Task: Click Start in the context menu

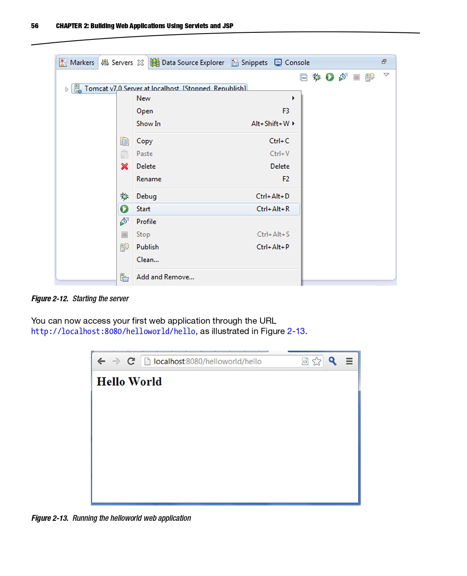Action: point(209,209)
